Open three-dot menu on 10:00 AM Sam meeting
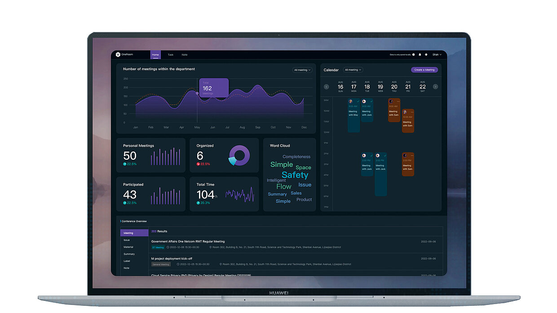557x313 pixels. pos(411,112)
